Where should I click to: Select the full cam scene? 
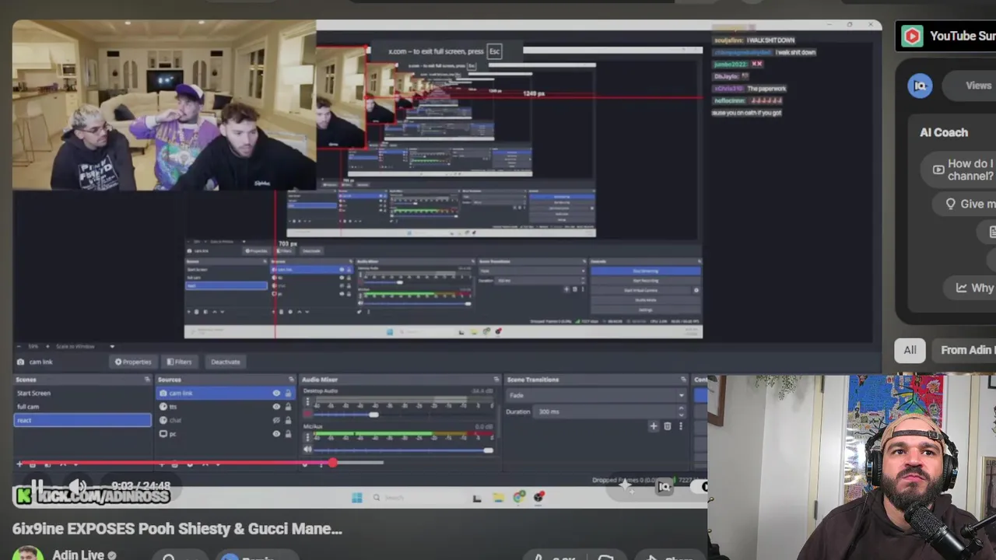82,407
